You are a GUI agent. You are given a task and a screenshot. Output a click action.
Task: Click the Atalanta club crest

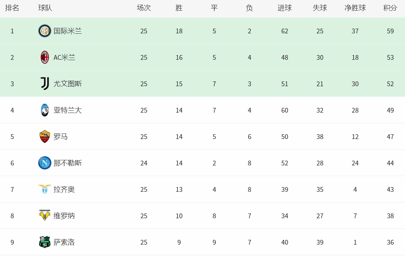coord(45,110)
